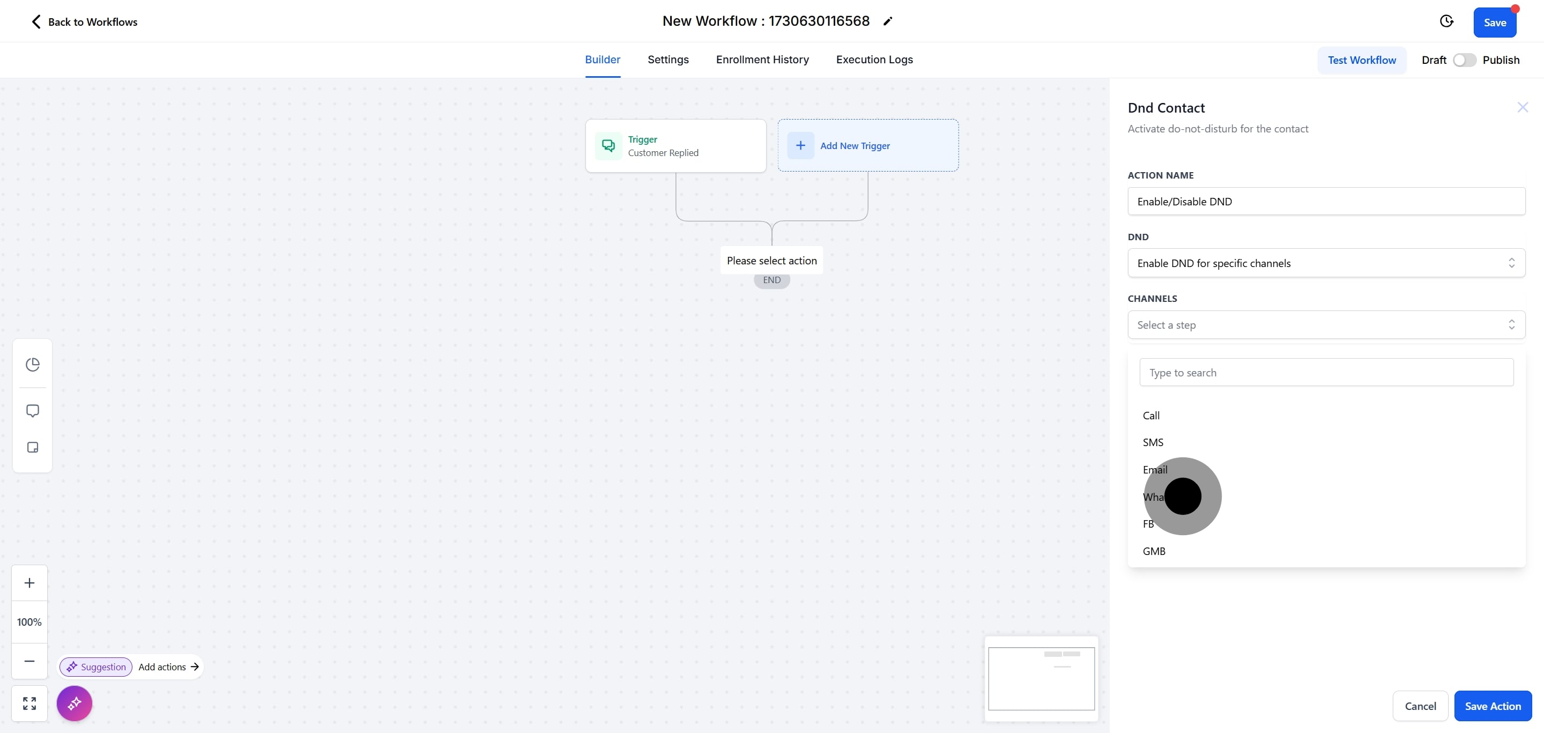Zoom out with the minus icon
Image resolution: width=1544 pixels, height=733 pixels.
click(x=29, y=661)
